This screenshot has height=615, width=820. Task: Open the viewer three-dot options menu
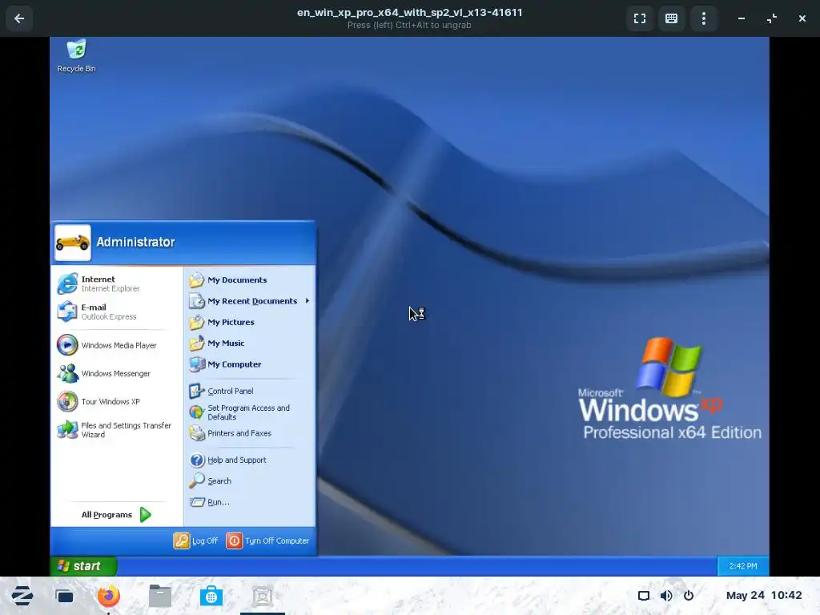pos(704,19)
